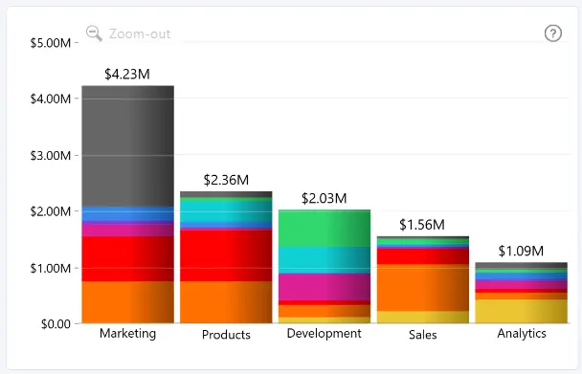Screen dimensions: 582x374
Task: Click the $2.00M y-axis tick label
Action: point(51,211)
